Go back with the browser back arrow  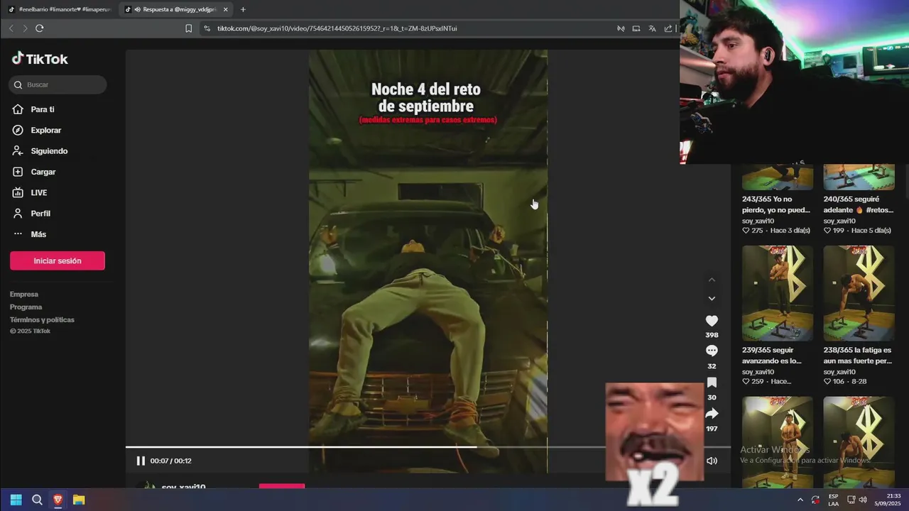(x=11, y=28)
